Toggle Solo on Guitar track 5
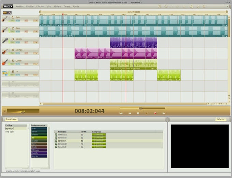 13,64
